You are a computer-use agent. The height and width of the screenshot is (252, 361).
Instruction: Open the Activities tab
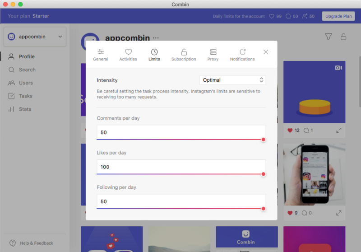click(x=128, y=55)
